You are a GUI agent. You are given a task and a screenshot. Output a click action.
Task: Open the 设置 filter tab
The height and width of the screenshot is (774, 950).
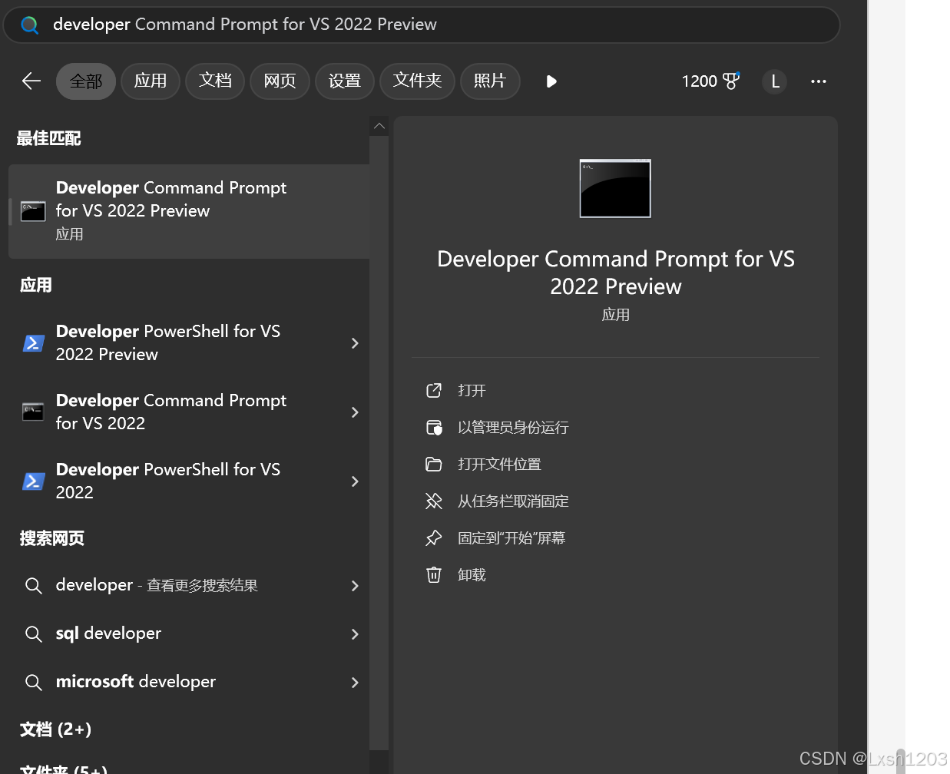[x=345, y=81]
